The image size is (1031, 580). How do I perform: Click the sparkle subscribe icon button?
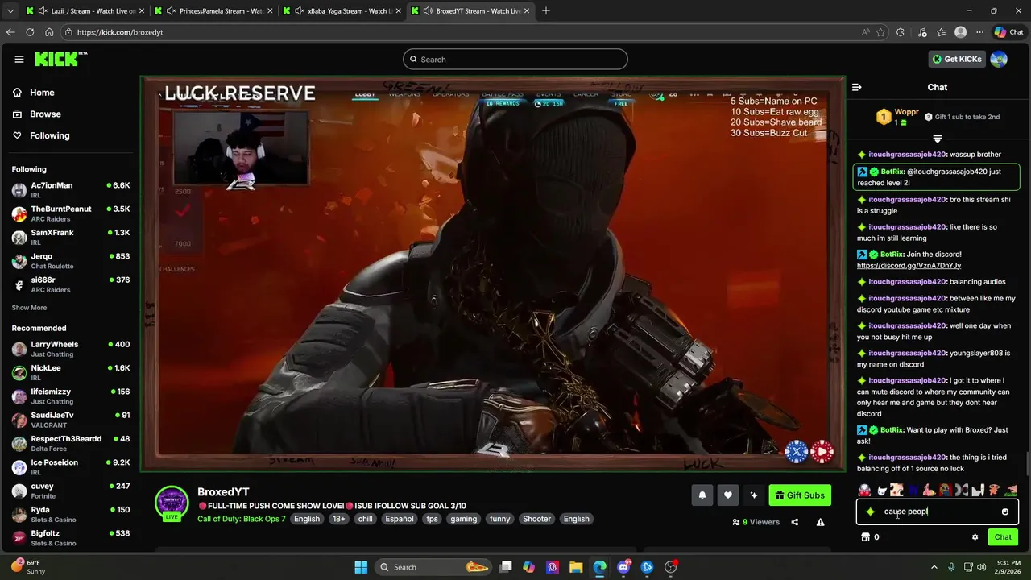753,495
